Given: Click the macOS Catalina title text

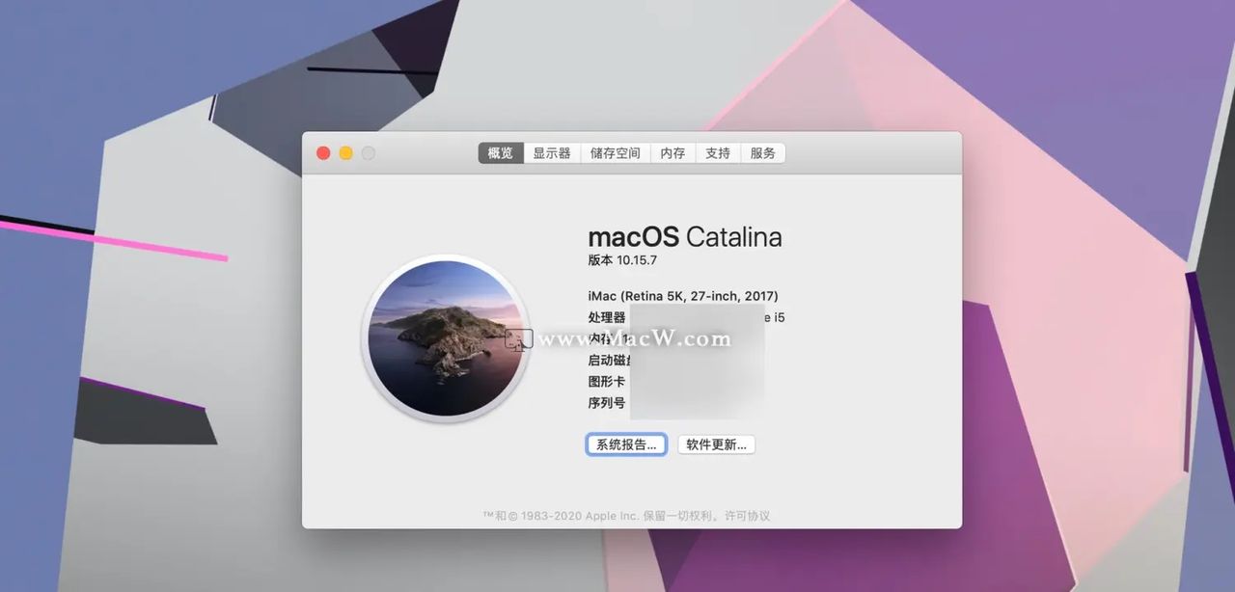Looking at the screenshot, I should [x=685, y=237].
